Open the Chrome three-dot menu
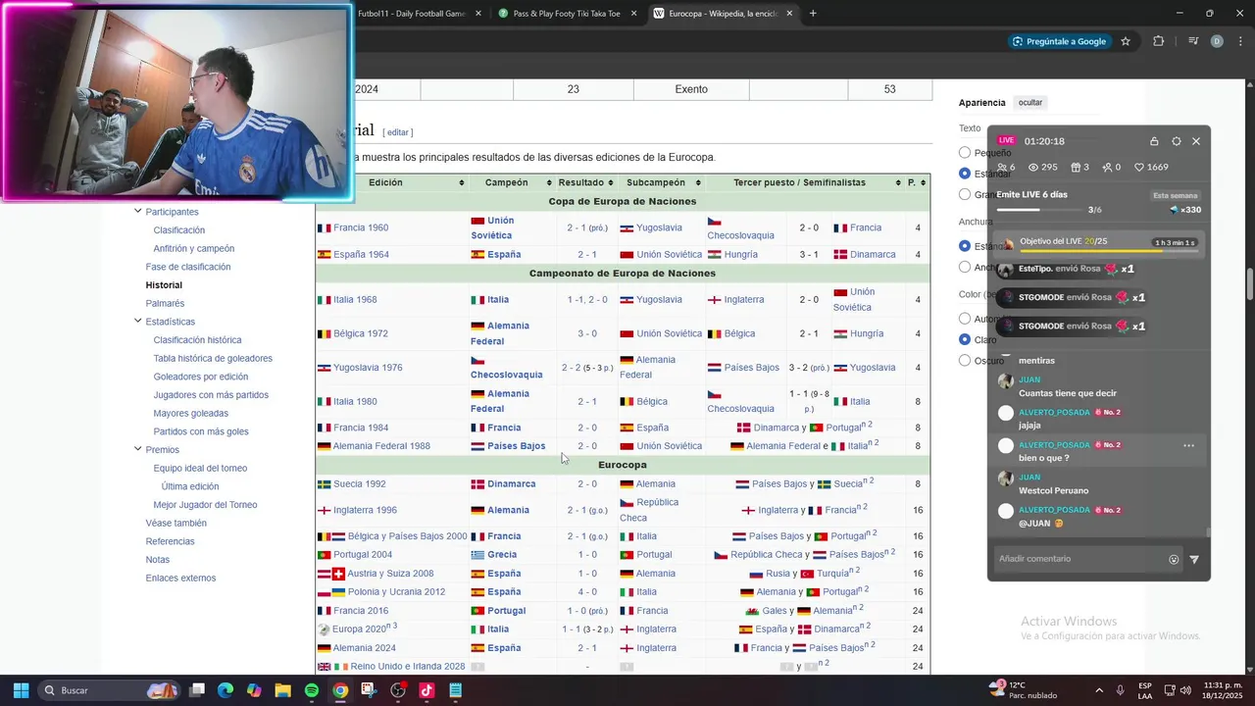Screen dimensions: 1255x706 coord(1238,41)
